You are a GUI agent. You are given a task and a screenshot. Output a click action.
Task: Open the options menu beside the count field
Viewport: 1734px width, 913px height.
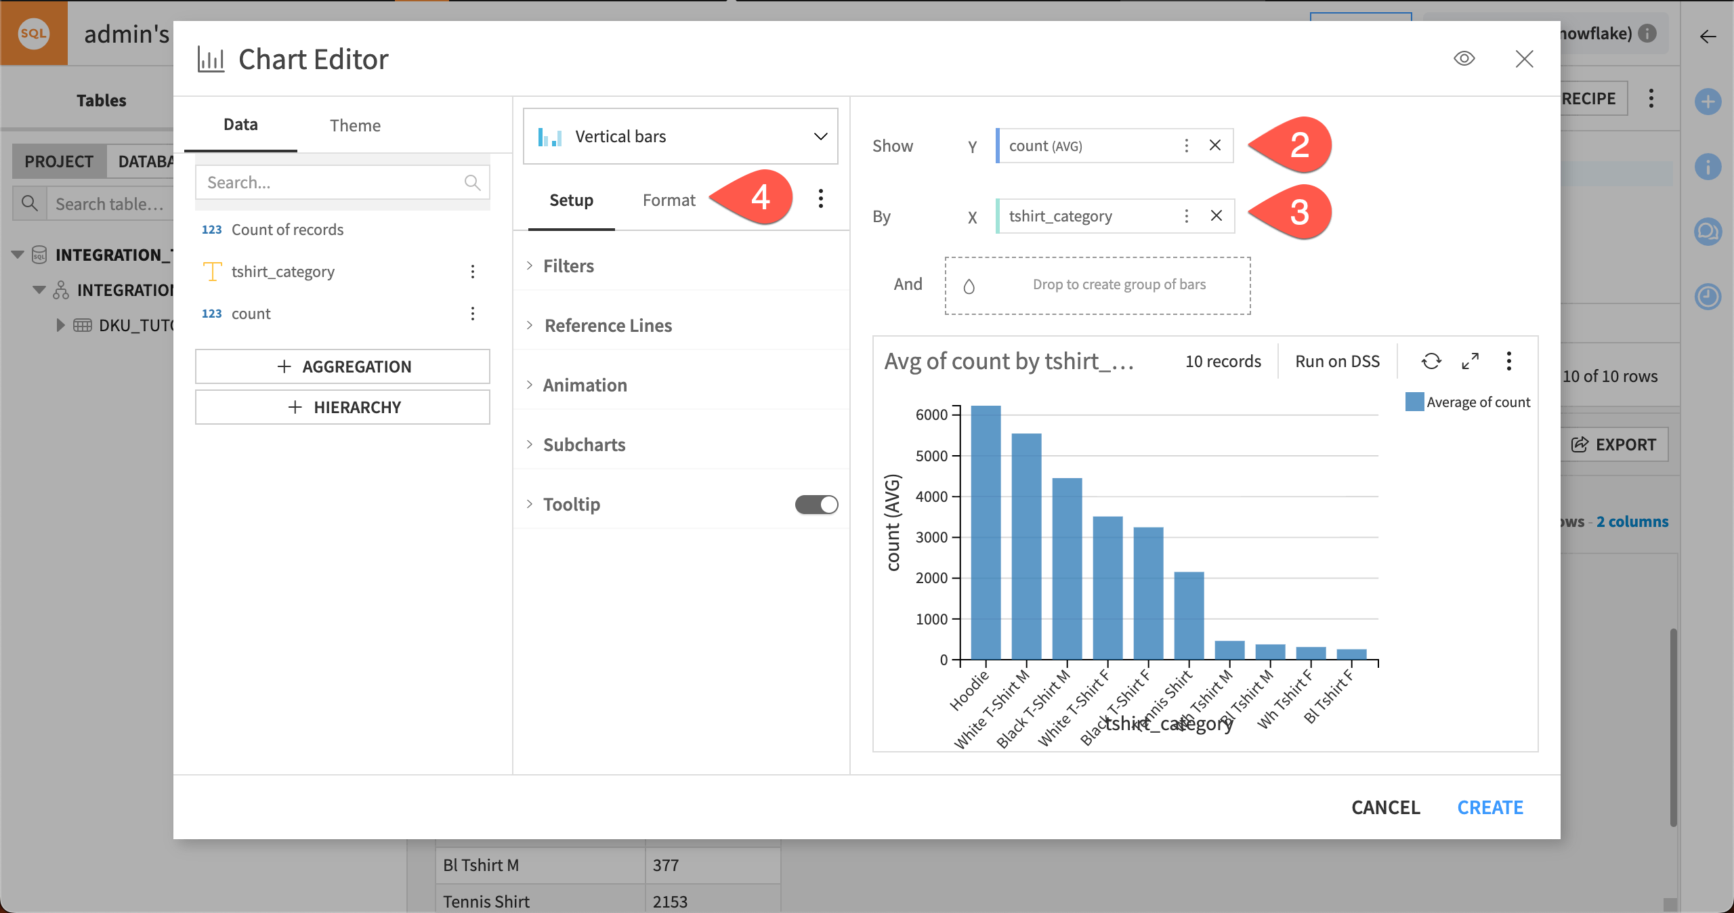(473, 313)
